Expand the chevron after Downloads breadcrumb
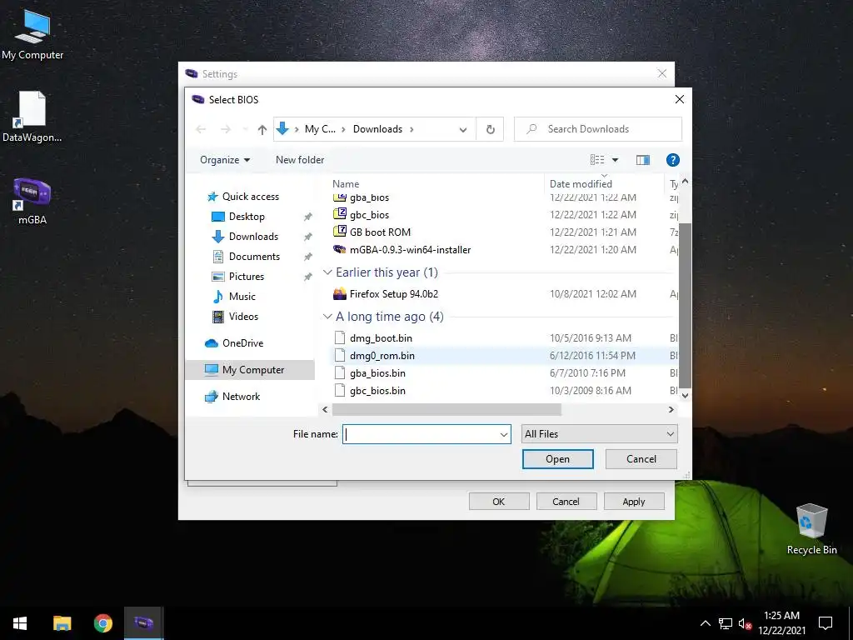The image size is (853, 640). (412, 129)
